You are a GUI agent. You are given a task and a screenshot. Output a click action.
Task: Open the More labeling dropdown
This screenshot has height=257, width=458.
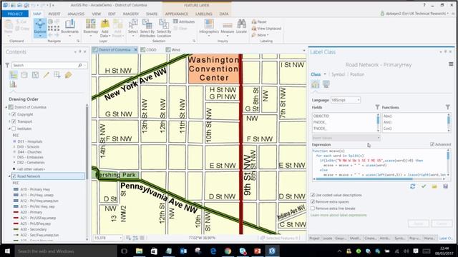click(x=260, y=35)
